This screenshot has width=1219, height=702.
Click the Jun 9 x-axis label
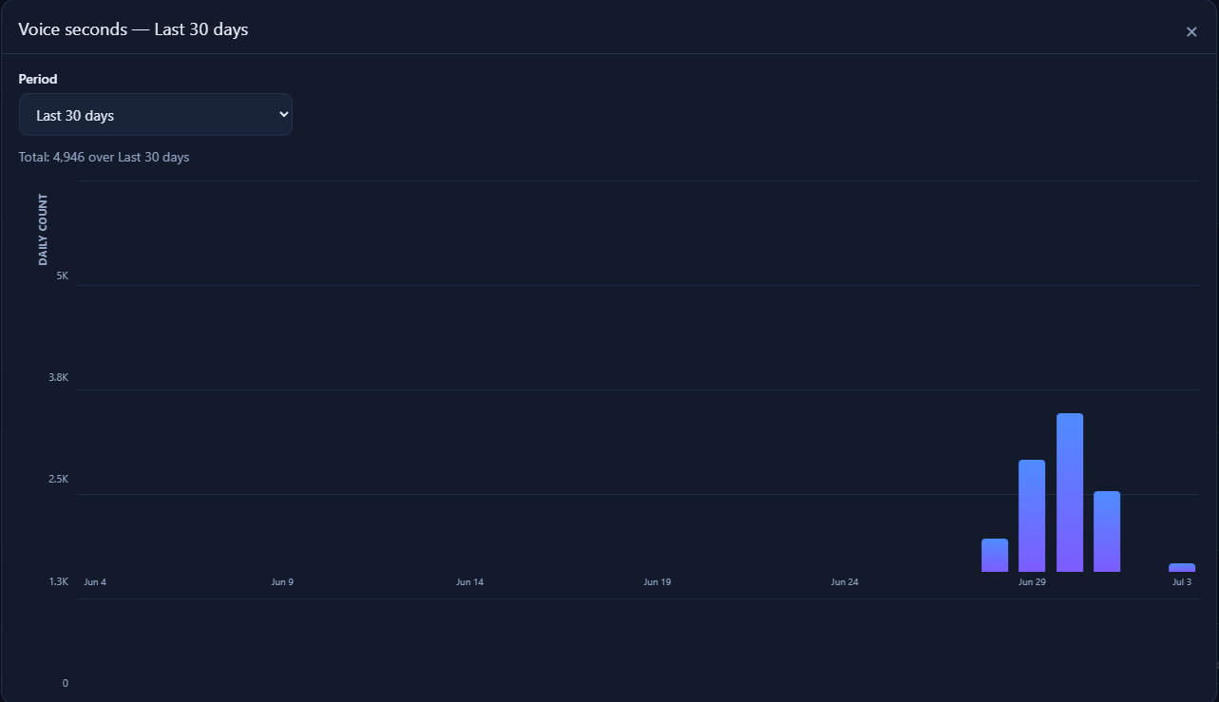282,581
